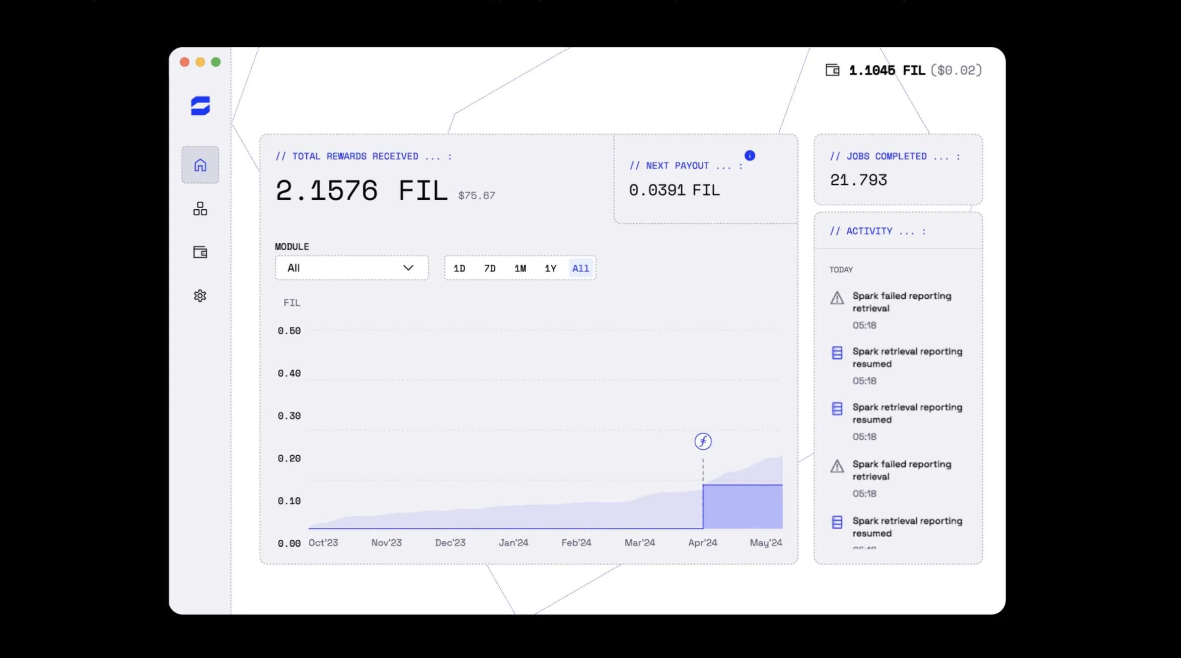
Task: Click the warning icon on Spark failed reporting
Action: [x=836, y=298]
